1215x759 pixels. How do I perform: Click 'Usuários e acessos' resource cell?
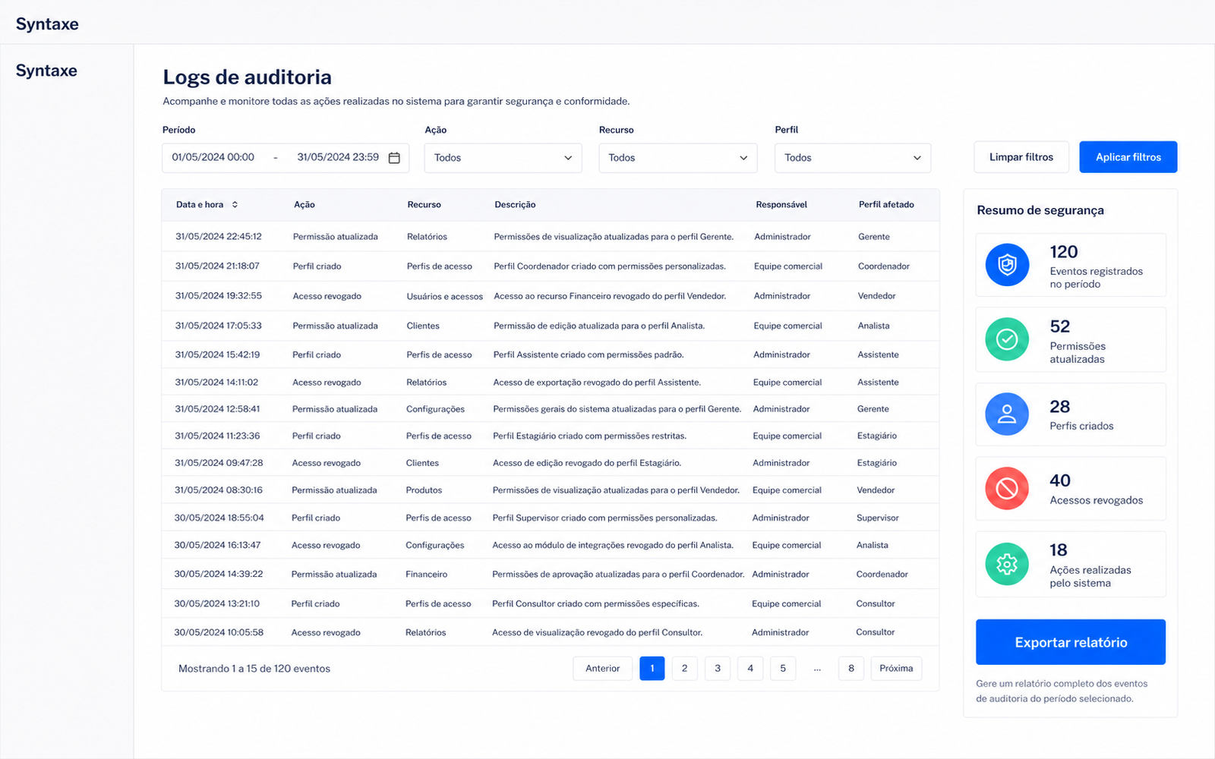tap(444, 297)
